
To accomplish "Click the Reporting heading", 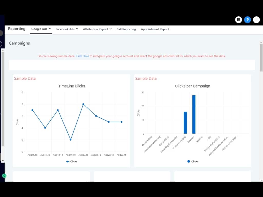I will [x=17, y=29].
